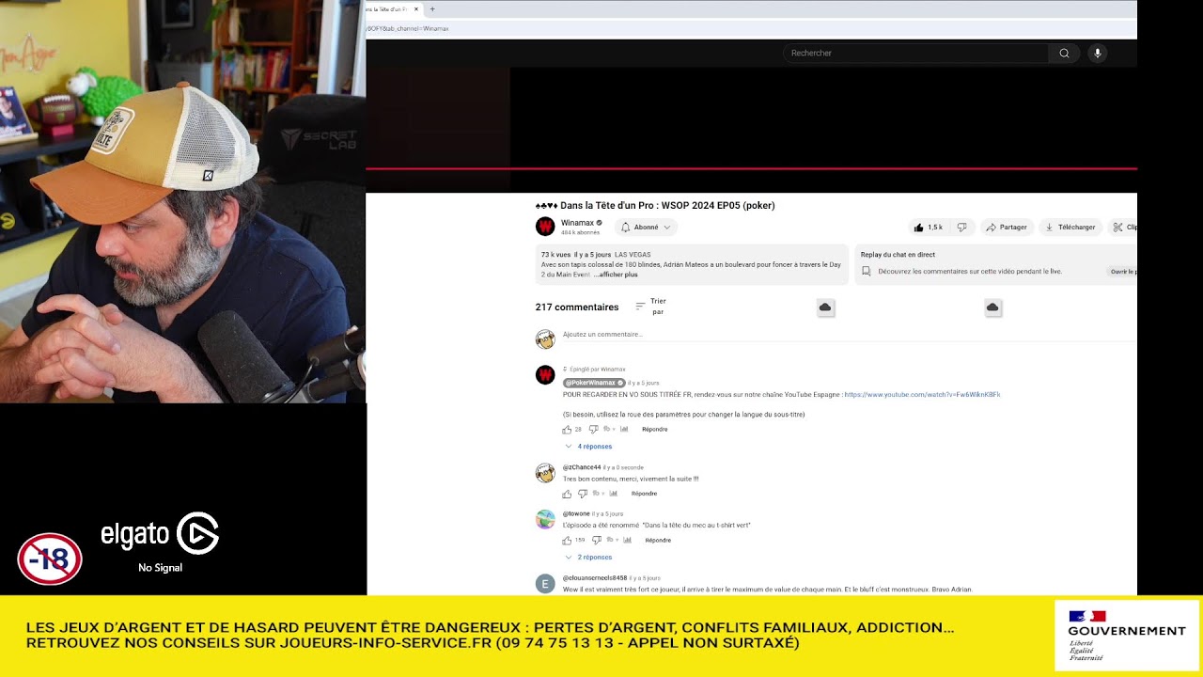Click stats bars icon on @towone comment
Viewport: 1203px width, 677px height.
[x=627, y=541]
